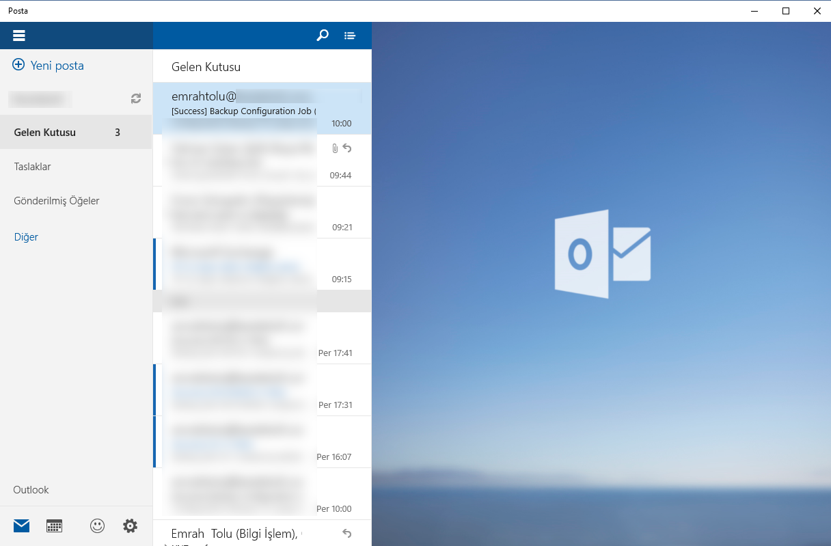Select the blurred account name in sidebar
Image resolution: width=831 pixels, height=546 pixels.
[x=40, y=100]
